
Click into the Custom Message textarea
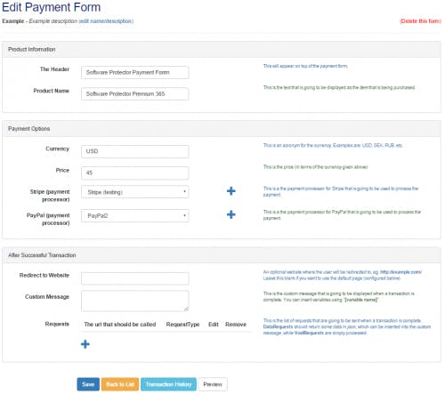click(135, 301)
